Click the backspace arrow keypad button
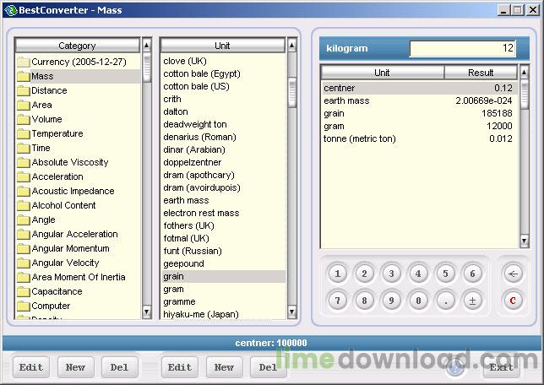Image resolution: width=544 pixels, height=385 pixels. 513,274
